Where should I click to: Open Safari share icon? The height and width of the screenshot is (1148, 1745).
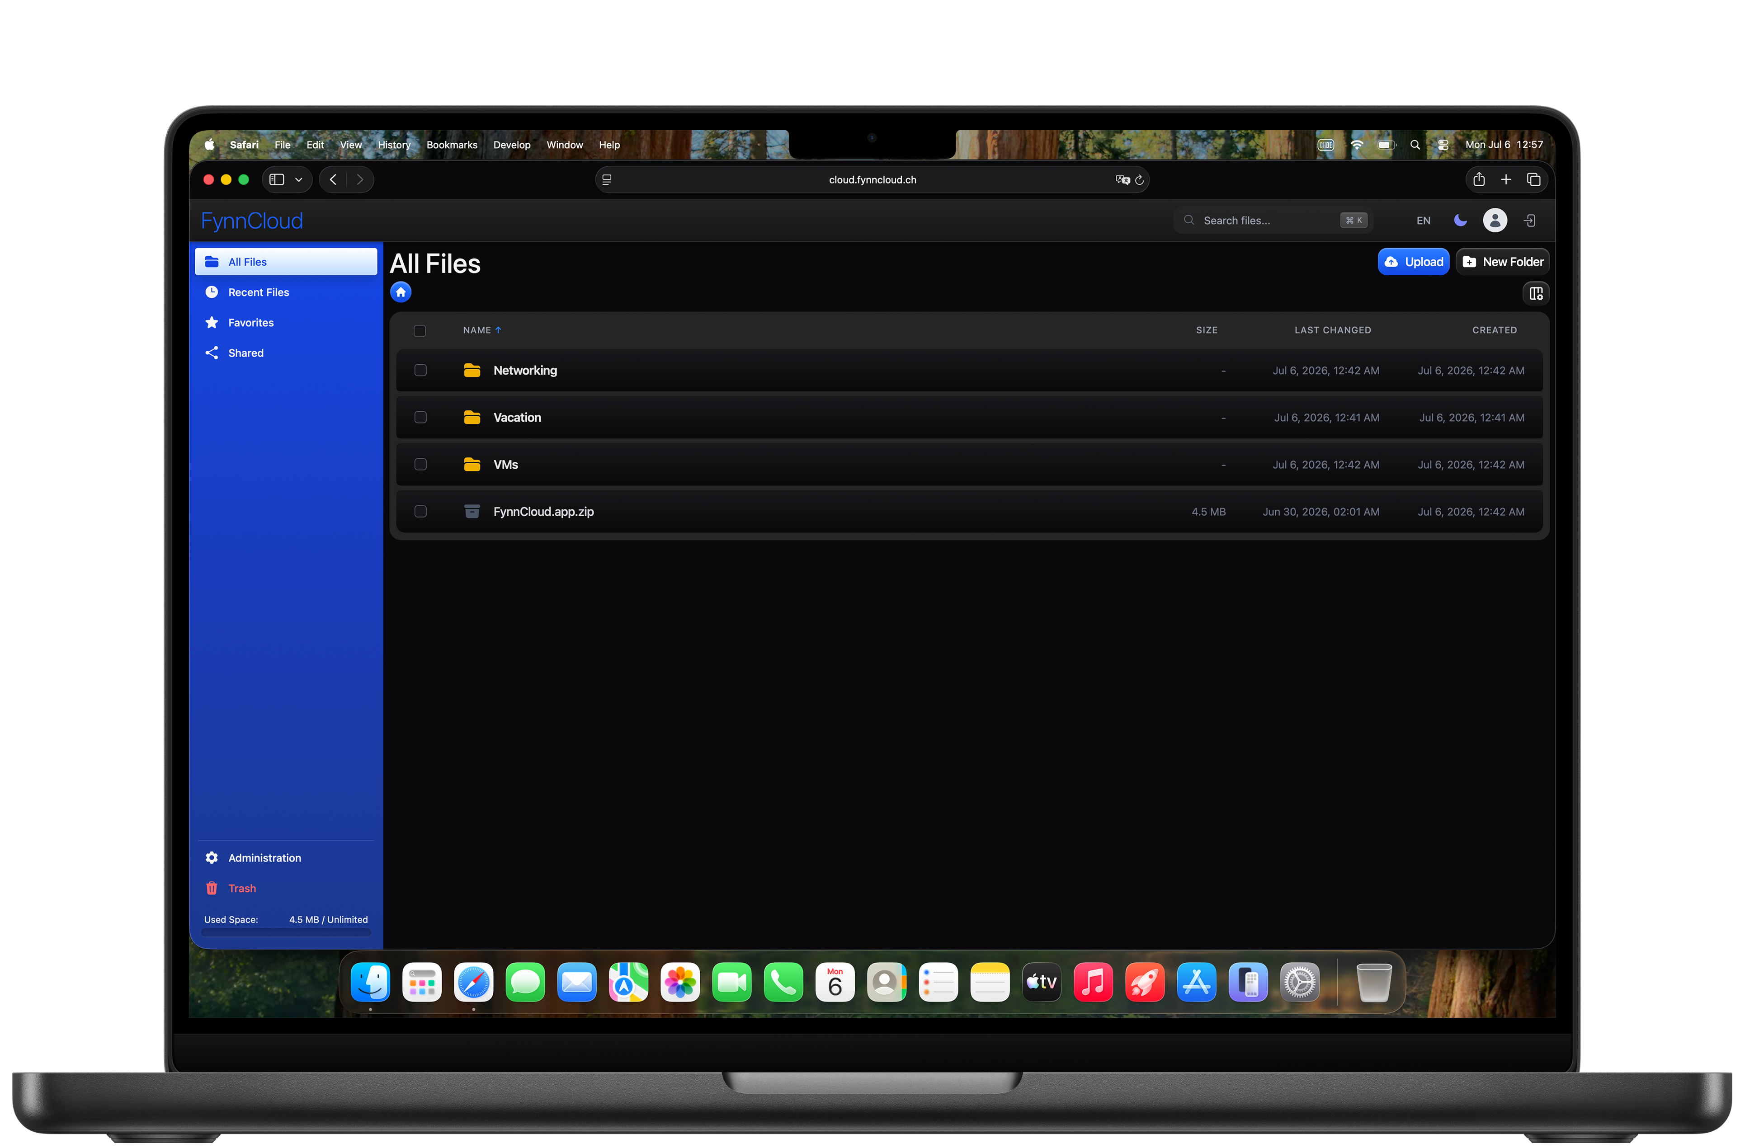pyautogui.click(x=1478, y=179)
